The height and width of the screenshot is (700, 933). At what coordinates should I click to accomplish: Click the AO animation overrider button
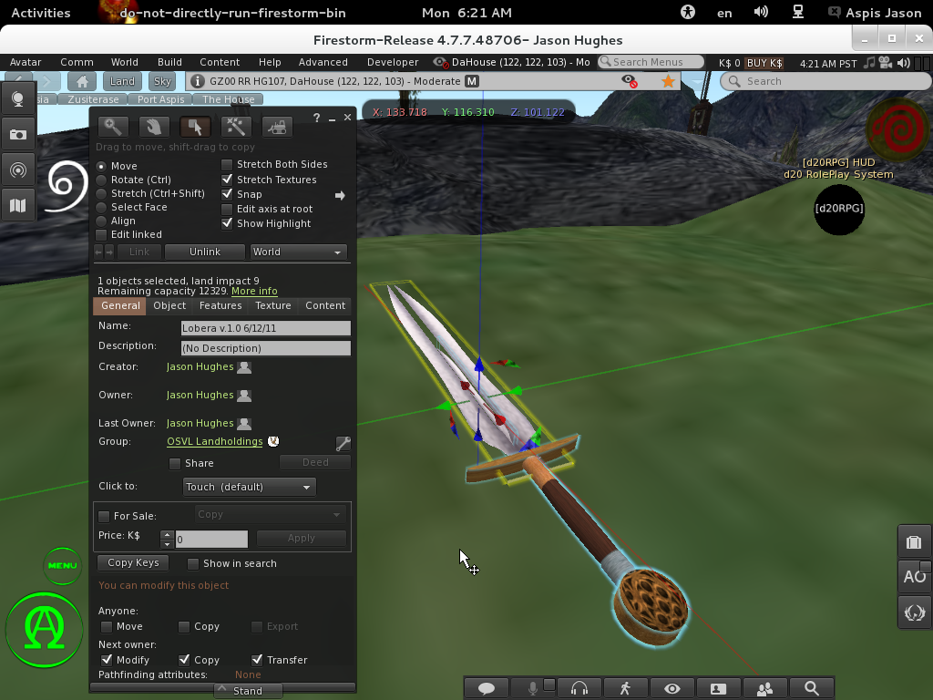click(914, 577)
